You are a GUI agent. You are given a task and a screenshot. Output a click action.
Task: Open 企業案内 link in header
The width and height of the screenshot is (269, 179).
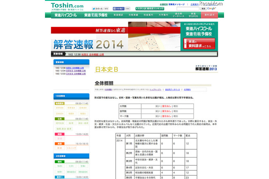pyautogui.click(x=194, y=5)
